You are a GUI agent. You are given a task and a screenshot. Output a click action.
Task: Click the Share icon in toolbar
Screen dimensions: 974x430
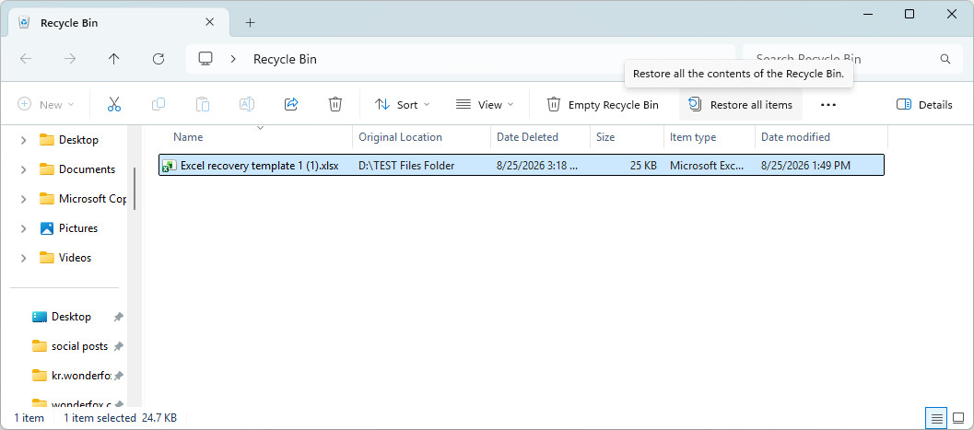coord(291,104)
